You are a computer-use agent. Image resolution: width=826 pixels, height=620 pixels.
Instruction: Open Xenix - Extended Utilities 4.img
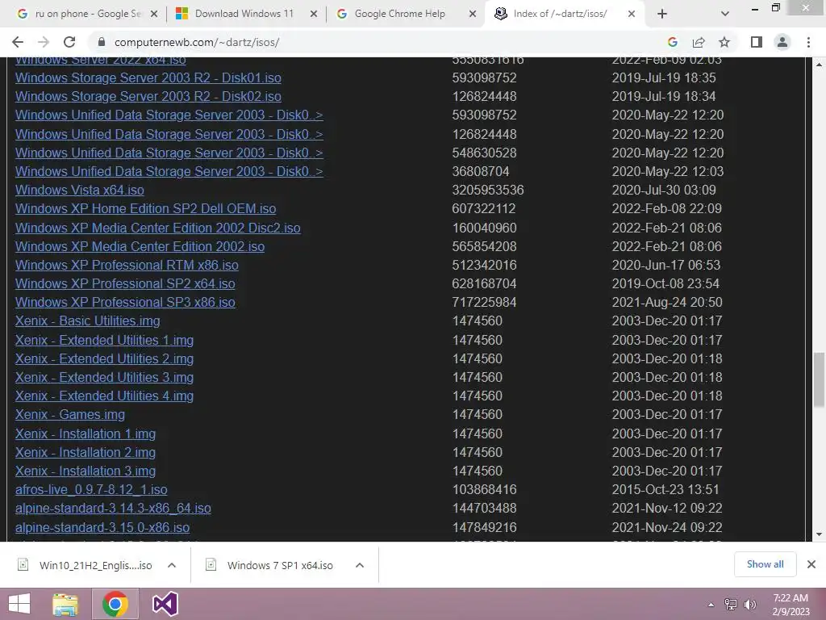click(x=104, y=396)
